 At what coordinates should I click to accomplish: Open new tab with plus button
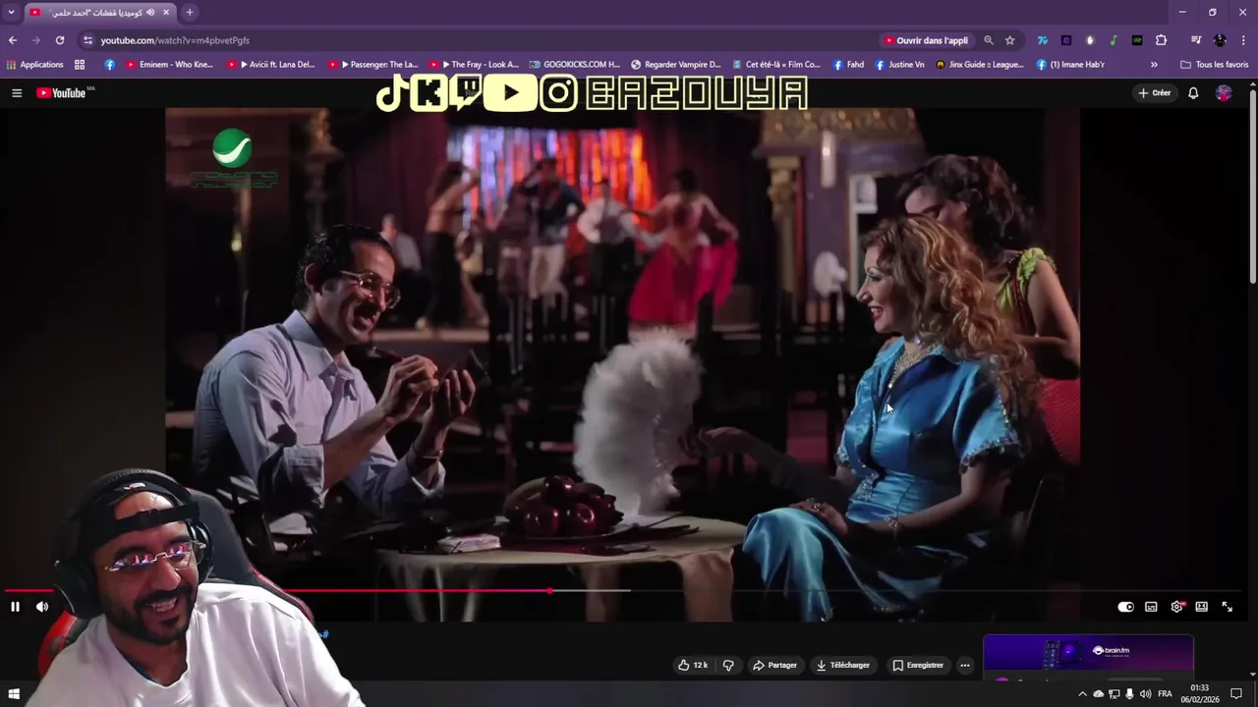coord(190,12)
